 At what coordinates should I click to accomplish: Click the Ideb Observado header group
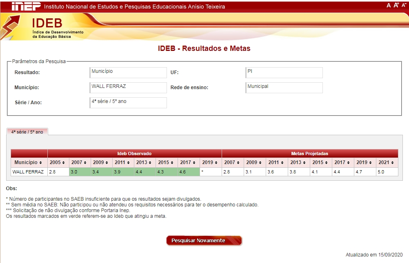tap(134, 153)
